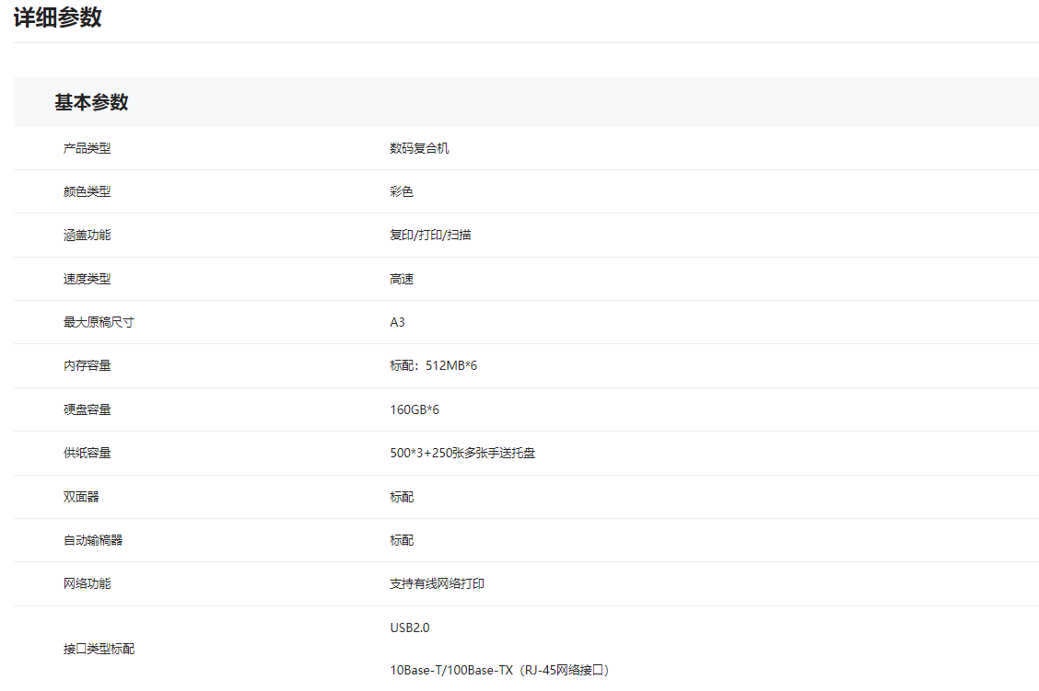
Task: Click the 最大原稿尺寸 row label
Action: coord(99,322)
